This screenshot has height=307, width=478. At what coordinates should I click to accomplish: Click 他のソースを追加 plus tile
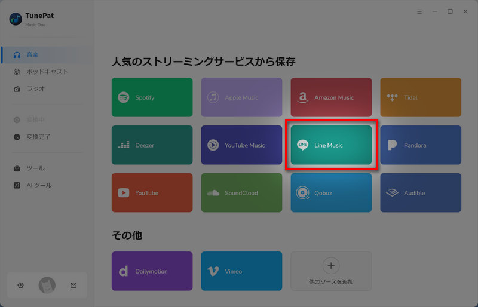[331, 271]
